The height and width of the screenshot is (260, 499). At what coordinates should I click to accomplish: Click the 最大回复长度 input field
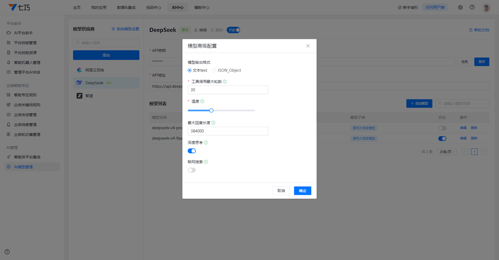coord(228,131)
